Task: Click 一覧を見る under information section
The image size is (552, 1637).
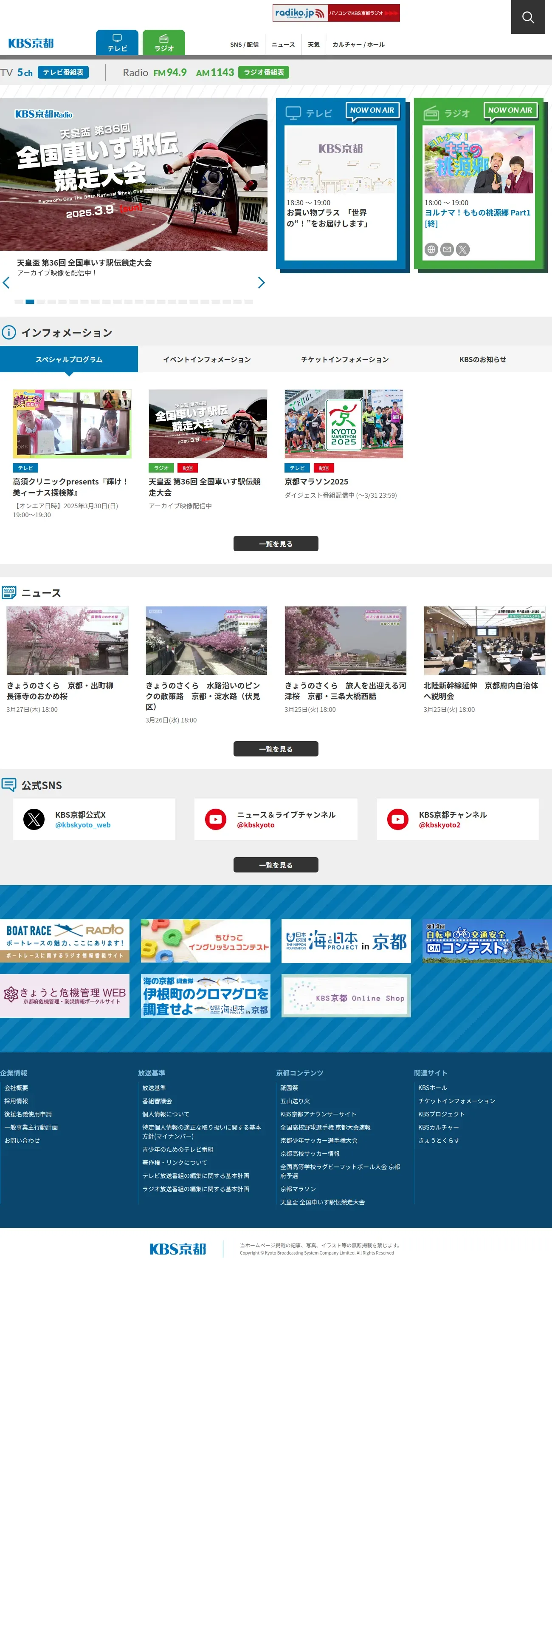Action: 276,544
